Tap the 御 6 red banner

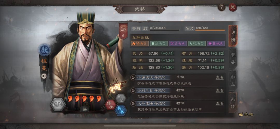coord(123,31)
